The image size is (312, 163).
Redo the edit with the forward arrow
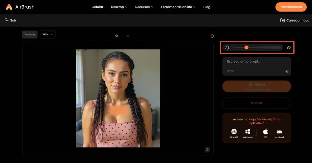(x=128, y=36)
